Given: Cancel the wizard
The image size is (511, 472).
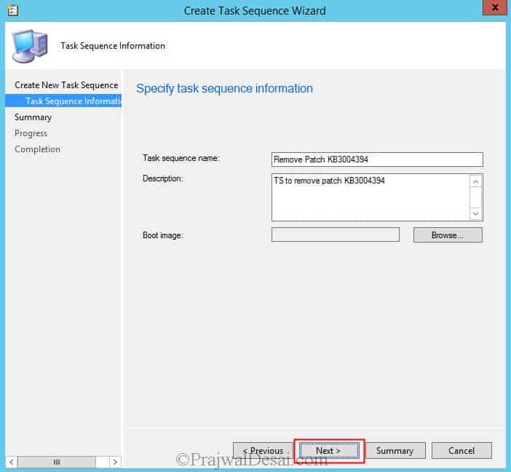Looking at the screenshot, I should pos(462,450).
